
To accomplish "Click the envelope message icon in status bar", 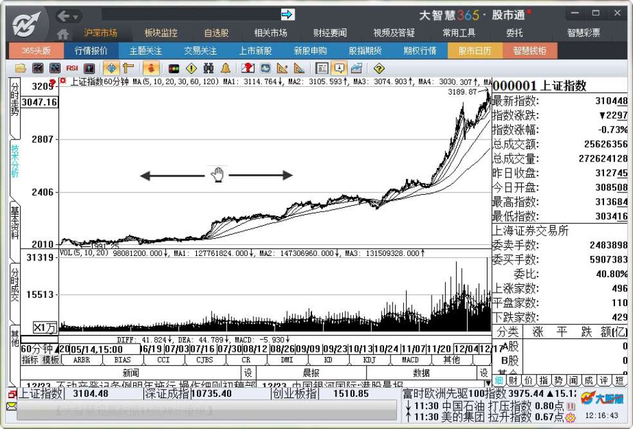I will (x=12, y=406).
